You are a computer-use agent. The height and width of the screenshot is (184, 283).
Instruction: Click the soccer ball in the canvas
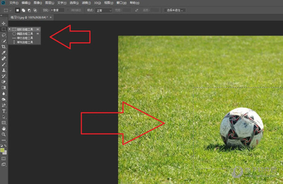click(x=241, y=128)
